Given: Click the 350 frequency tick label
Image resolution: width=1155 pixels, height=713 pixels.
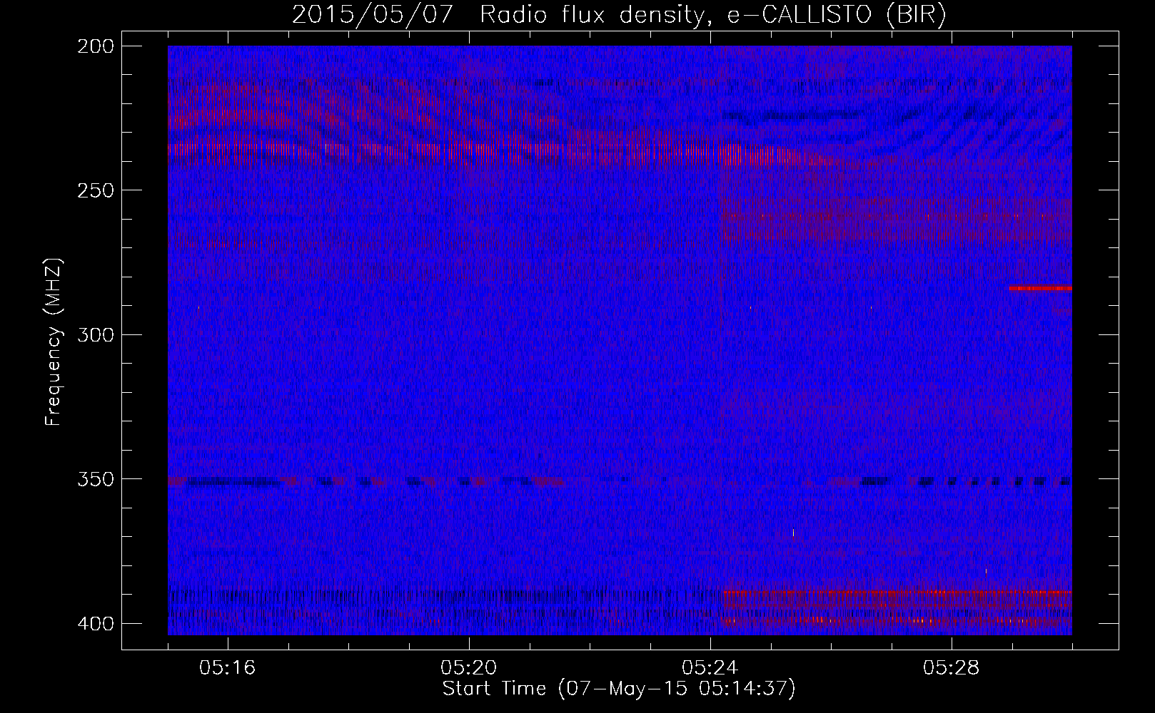Looking at the screenshot, I should (x=95, y=479).
